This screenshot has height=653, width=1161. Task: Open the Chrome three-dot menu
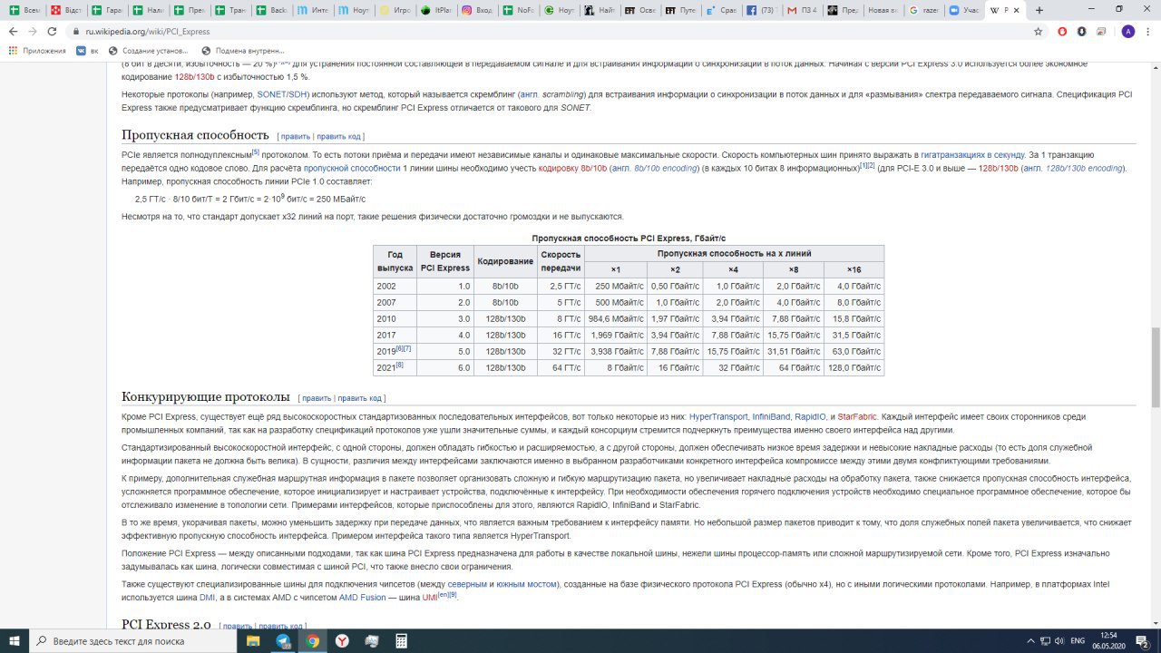[x=1148, y=31]
